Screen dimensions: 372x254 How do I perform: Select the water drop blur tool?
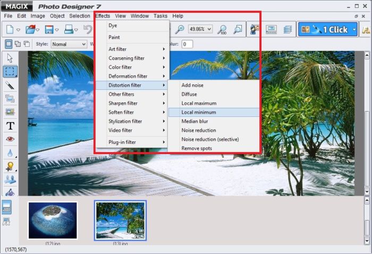(x=10, y=153)
